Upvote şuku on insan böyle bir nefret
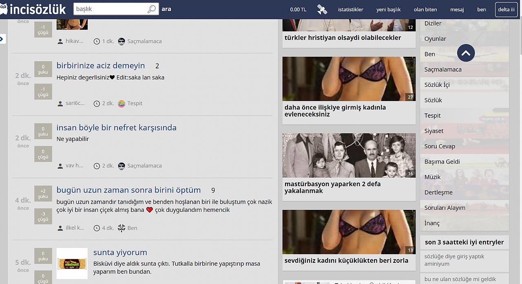Image resolution: width=522 pixels, height=284 pixels. (43, 131)
